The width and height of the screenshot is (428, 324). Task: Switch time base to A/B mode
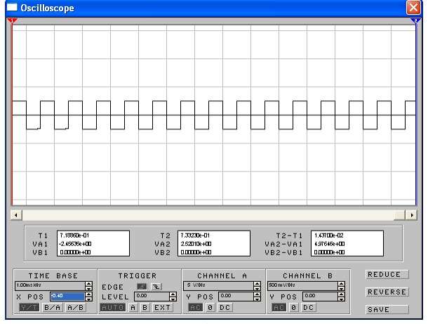pyautogui.click(x=74, y=307)
